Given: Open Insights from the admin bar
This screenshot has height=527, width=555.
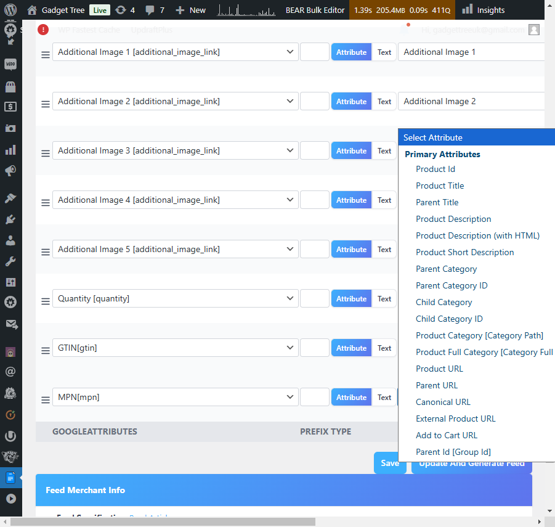Looking at the screenshot, I should 484,10.
